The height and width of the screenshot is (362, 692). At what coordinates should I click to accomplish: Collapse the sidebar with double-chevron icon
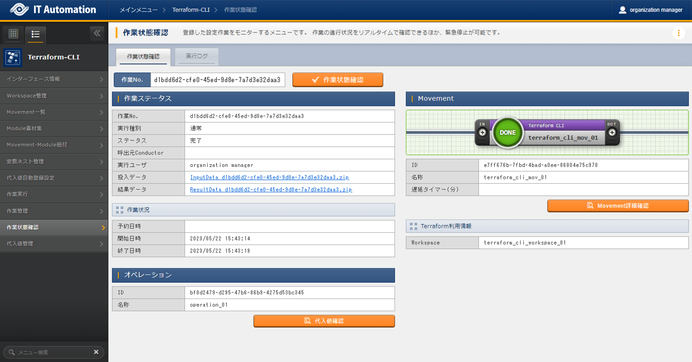pyautogui.click(x=97, y=33)
